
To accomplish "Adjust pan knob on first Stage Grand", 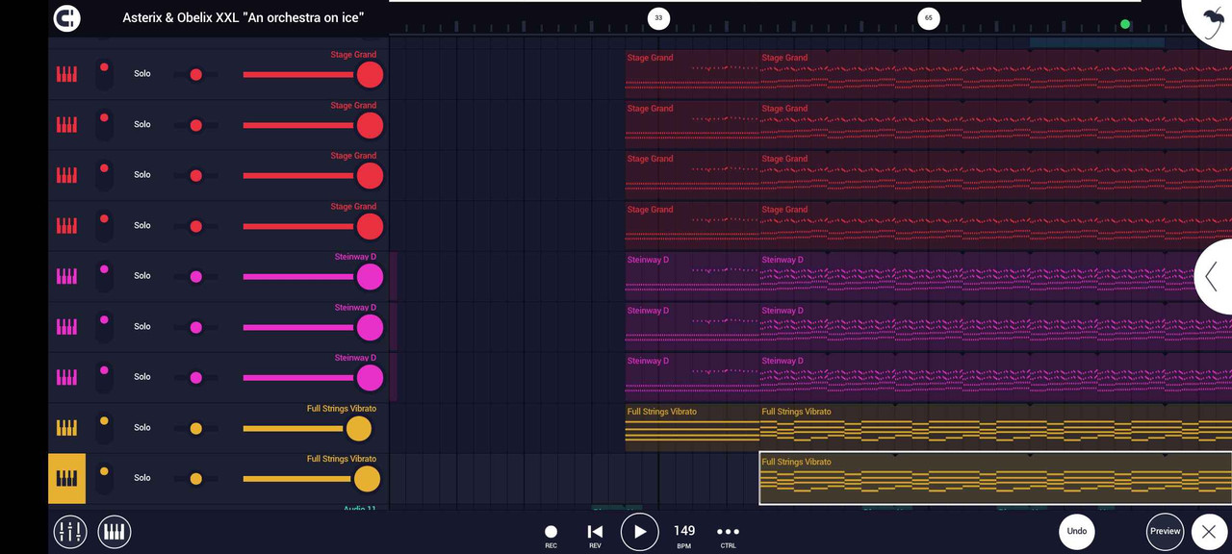I will [195, 74].
